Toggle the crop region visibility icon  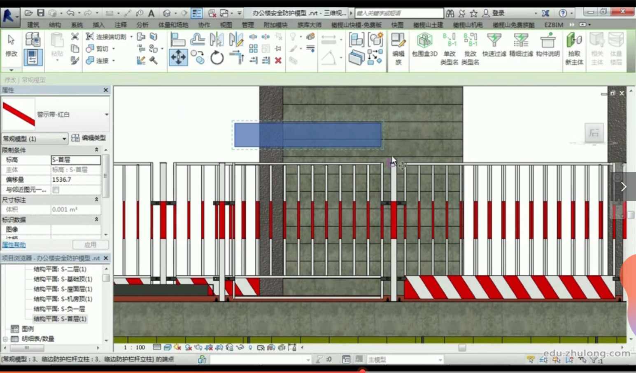[x=219, y=347]
